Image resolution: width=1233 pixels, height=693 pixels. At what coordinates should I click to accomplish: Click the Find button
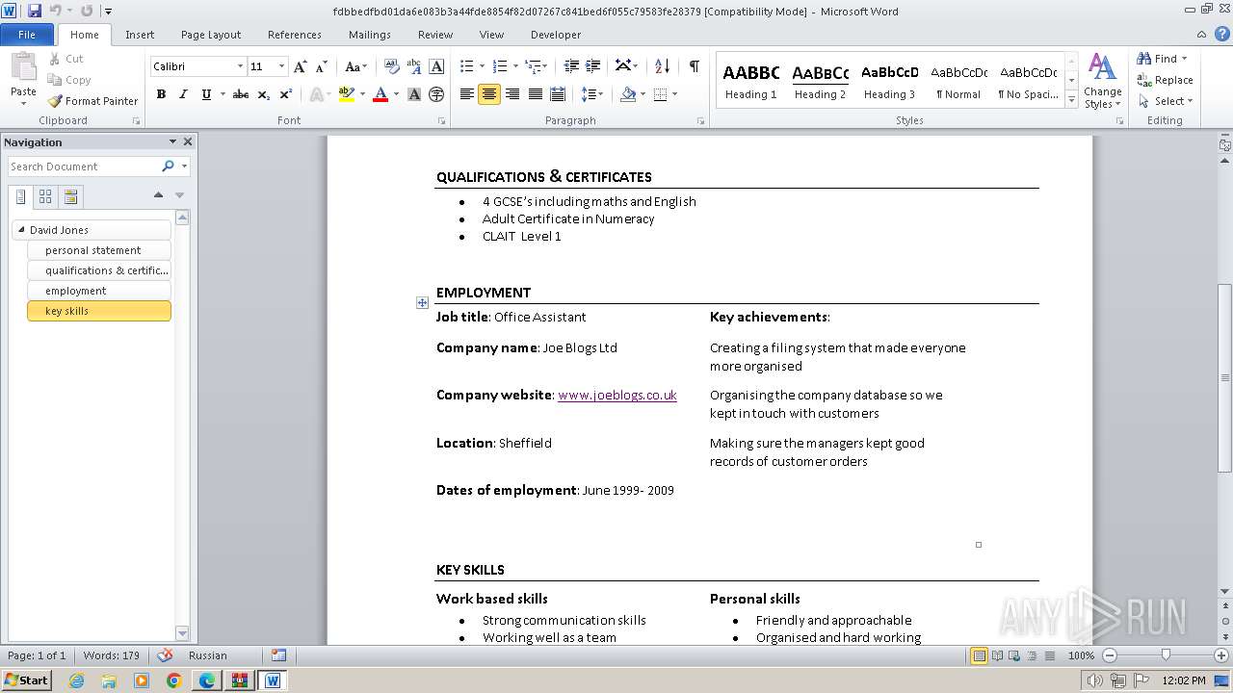[x=1163, y=59]
